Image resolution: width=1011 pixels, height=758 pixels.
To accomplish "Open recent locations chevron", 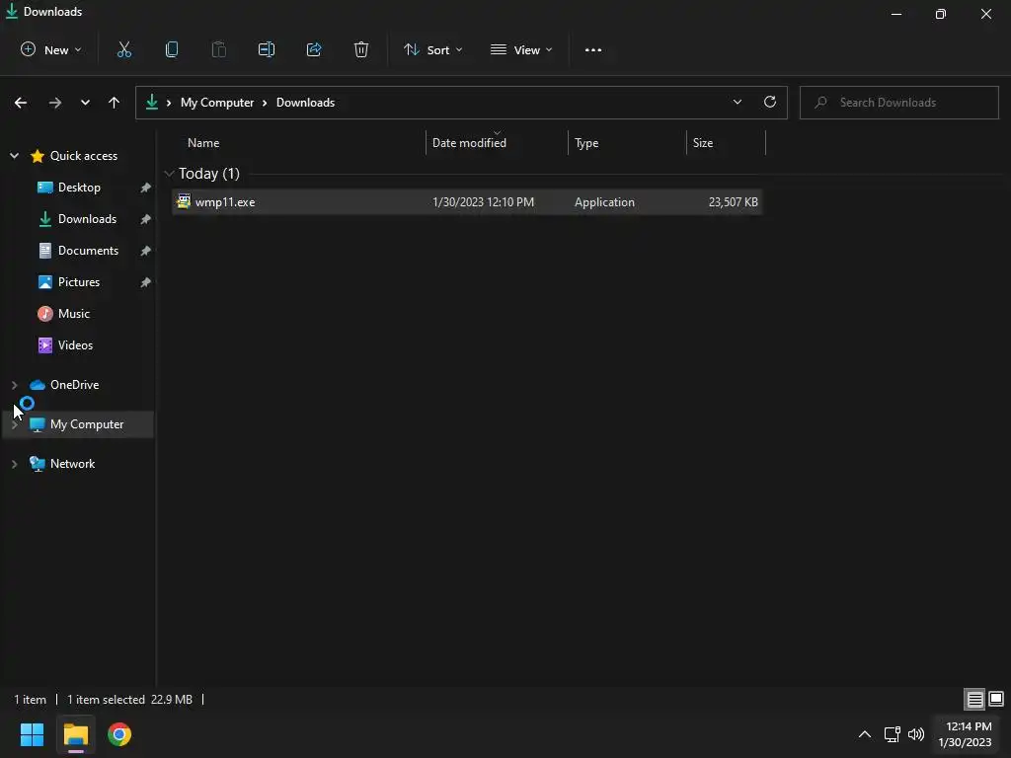I will pyautogui.click(x=85, y=103).
